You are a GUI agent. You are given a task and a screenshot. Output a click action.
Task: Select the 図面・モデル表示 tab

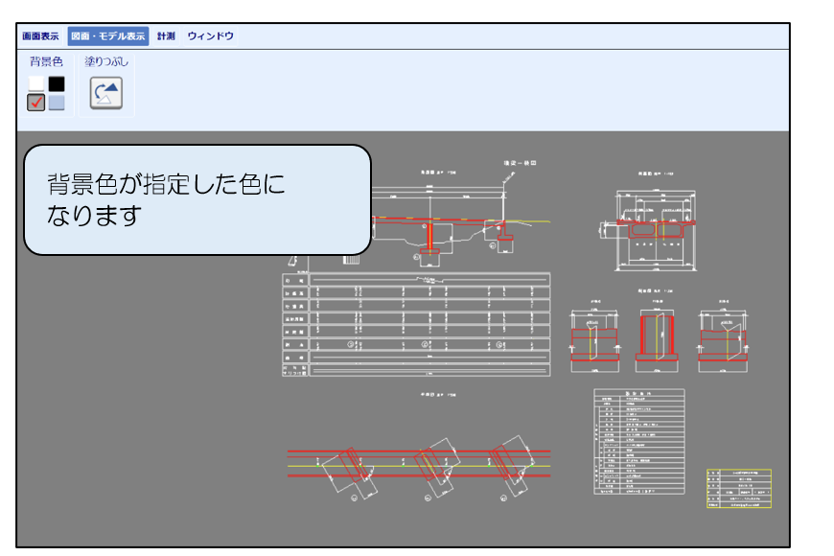click(107, 36)
